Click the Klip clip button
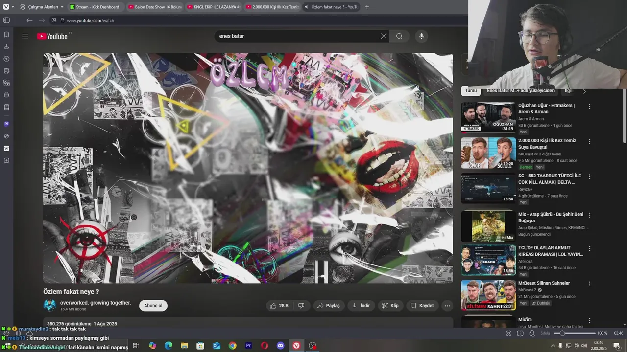The image size is (627, 352). (x=390, y=306)
